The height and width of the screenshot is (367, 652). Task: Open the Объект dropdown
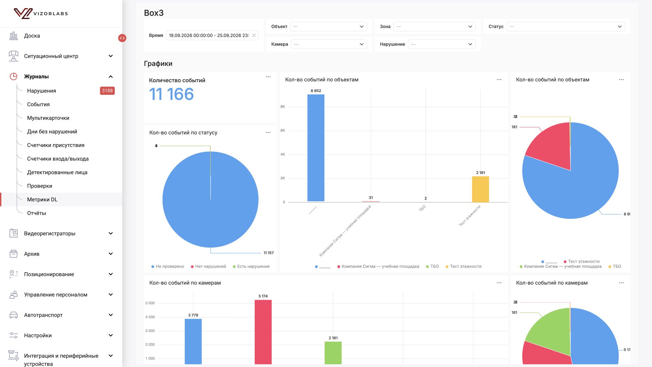pos(328,27)
